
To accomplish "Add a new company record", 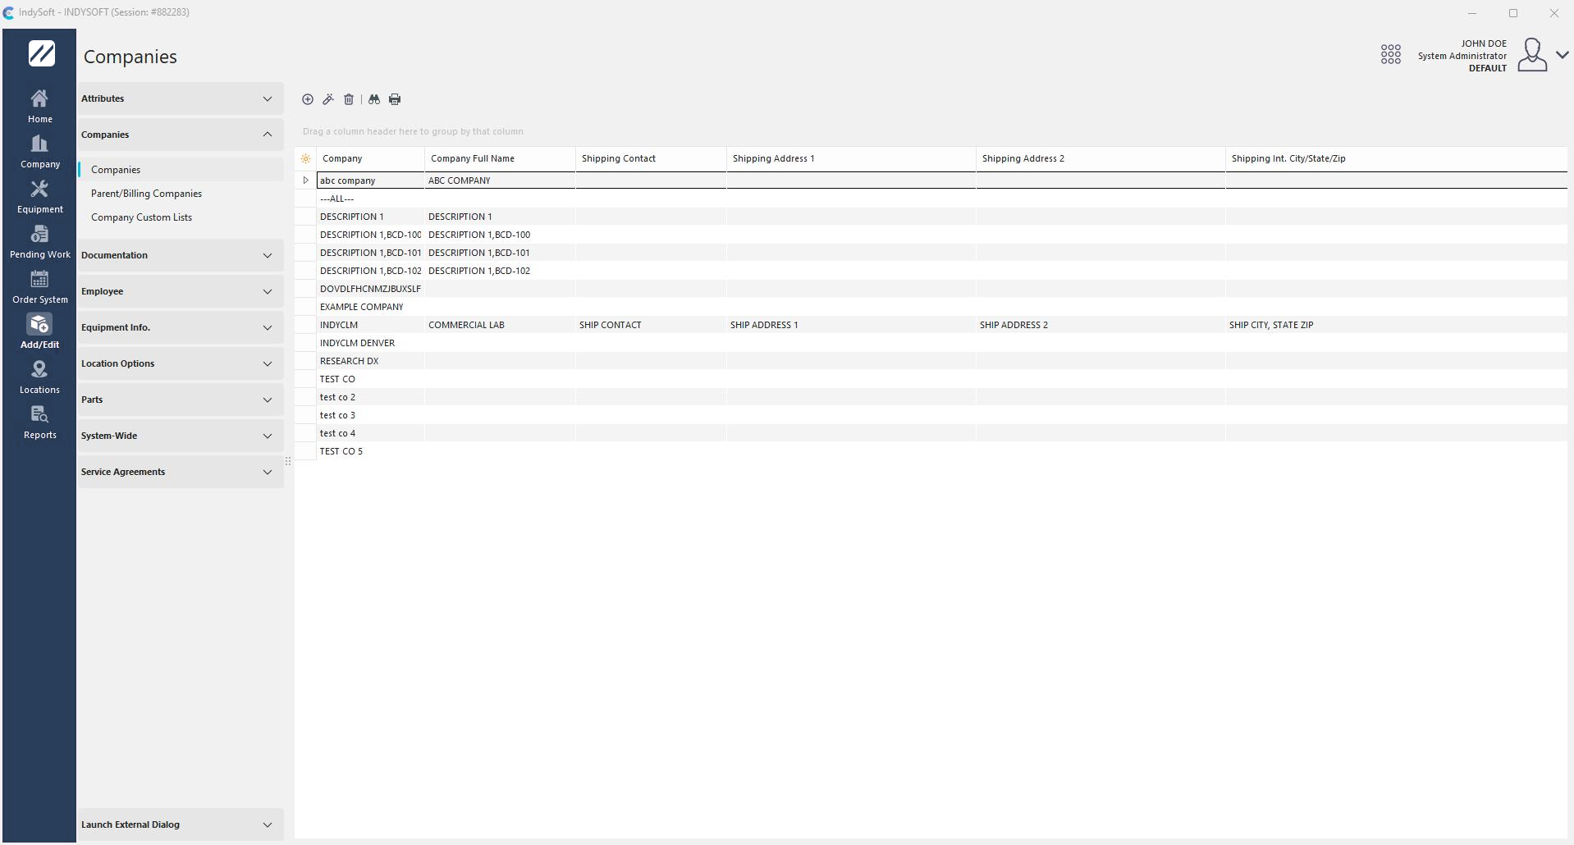I will pyautogui.click(x=308, y=99).
